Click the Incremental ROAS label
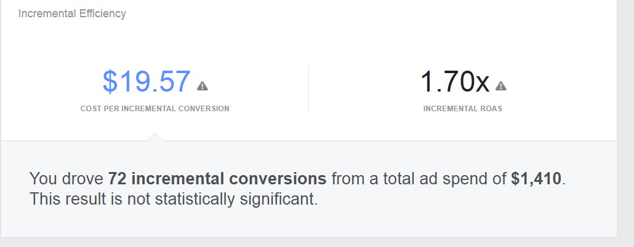The height and width of the screenshot is (247, 634). click(x=463, y=109)
